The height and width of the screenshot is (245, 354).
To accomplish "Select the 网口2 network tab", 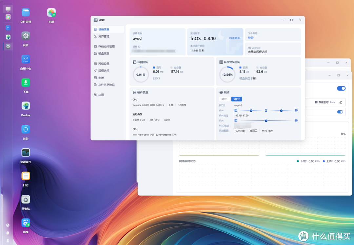I will point(237,99).
